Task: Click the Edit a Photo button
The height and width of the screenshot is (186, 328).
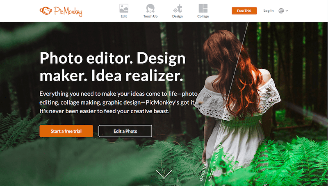Action: 125,131
